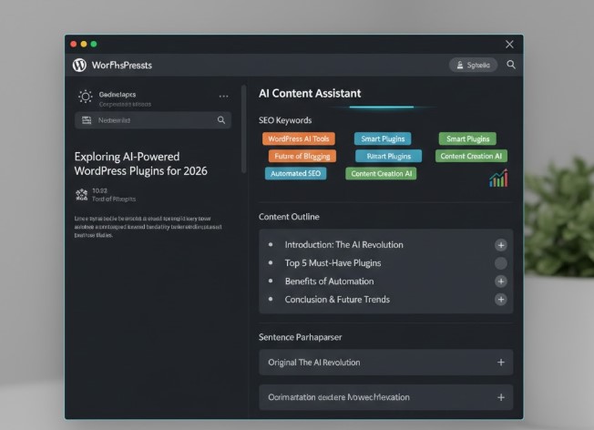Click the author group icon under the title
This screenshot has width=594, height=430.
pos(81,195)
